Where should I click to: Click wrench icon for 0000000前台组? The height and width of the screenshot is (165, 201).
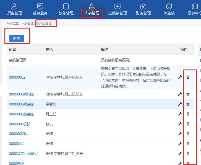[180, 114]
